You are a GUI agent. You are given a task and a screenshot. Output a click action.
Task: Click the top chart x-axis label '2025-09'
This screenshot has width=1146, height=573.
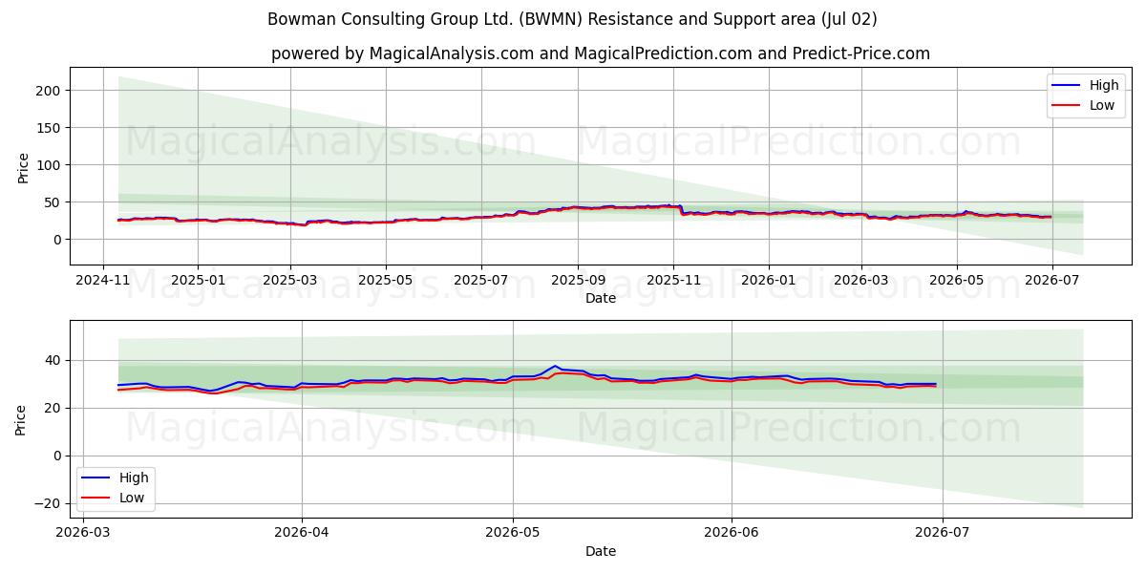click(x=577, y=280)
